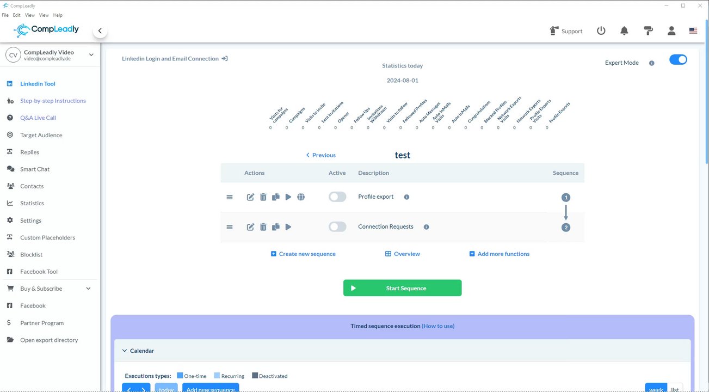Edit the Profile export step
The width and height of the screenshot is (709, 392).
pos(250,197)
